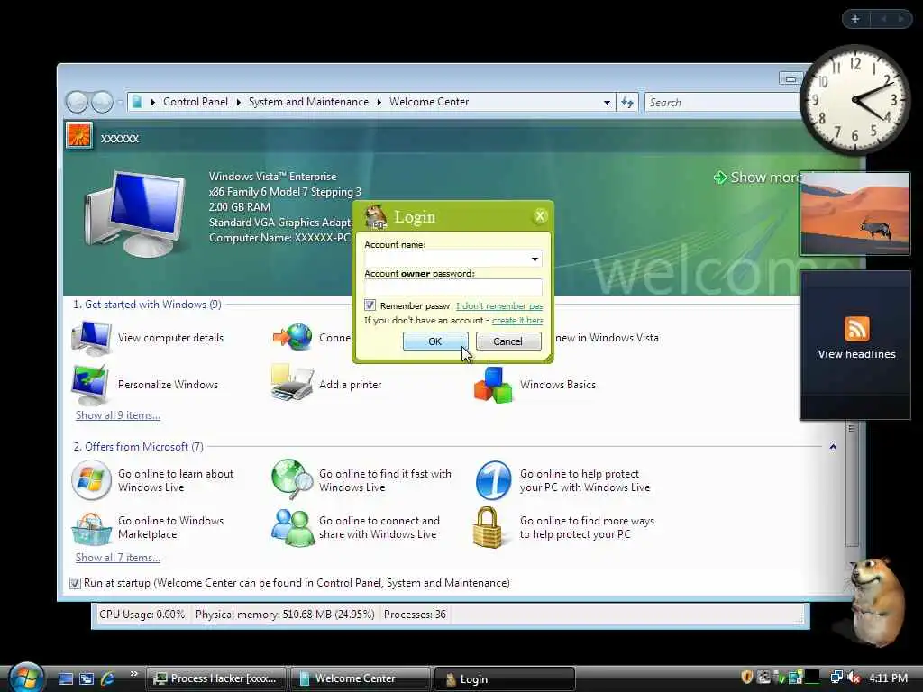Click the security shield tray icon

click(x=747, y=678)
